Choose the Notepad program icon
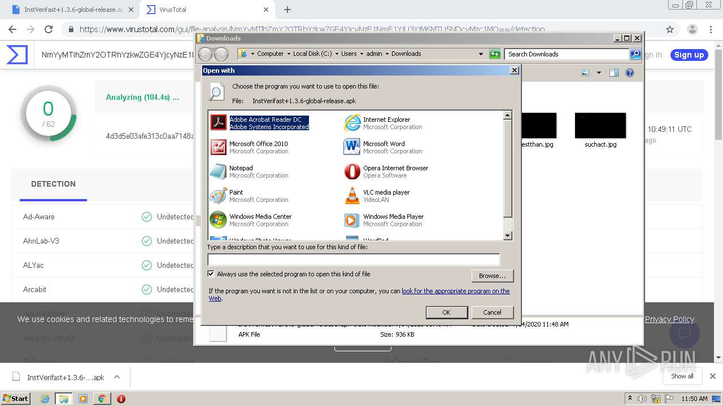Screen dimensions: 723x406 point(219,171)
